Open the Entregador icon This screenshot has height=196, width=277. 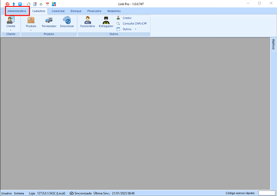106,20
